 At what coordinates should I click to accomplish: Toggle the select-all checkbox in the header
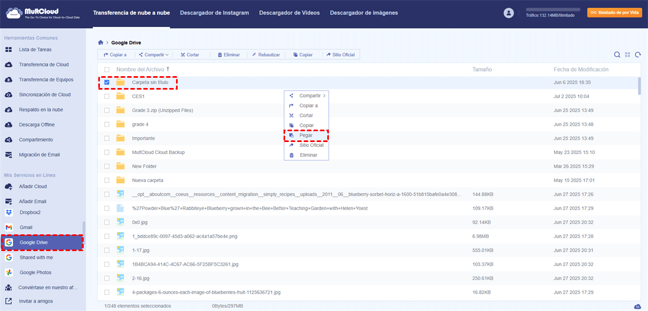pos(107,70)
